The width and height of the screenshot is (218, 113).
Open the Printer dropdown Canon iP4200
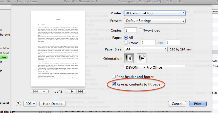[155, 13]
